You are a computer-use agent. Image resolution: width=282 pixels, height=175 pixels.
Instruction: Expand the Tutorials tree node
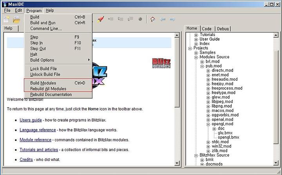tap(196, 35)
